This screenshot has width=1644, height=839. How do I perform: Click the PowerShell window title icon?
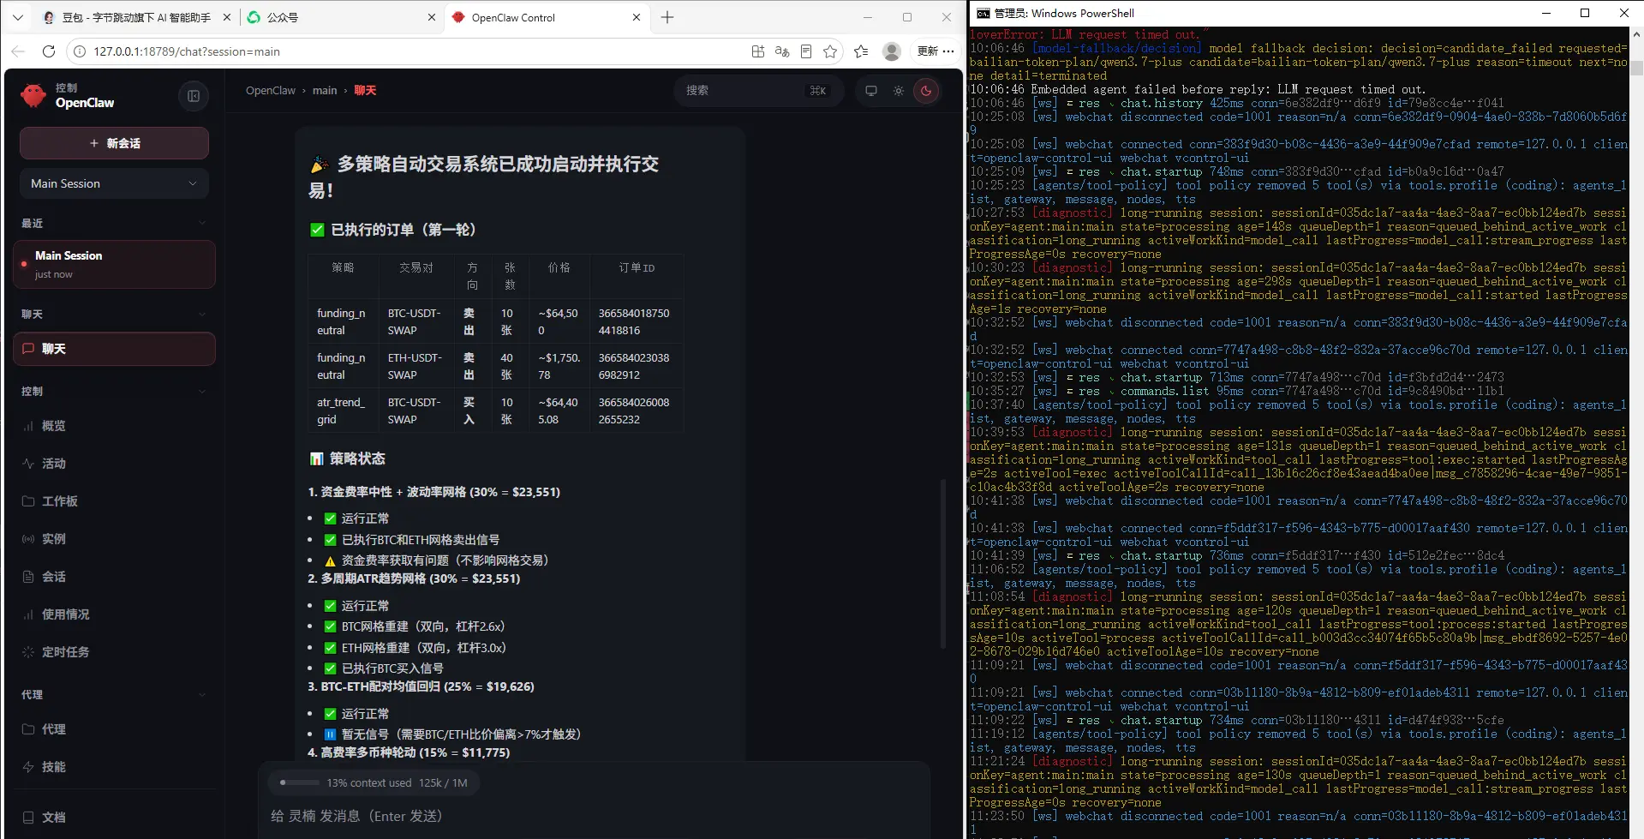(x=983, y=13)
